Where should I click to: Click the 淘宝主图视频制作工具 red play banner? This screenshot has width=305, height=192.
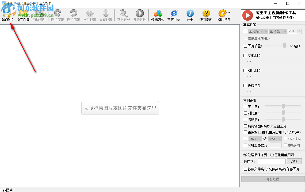point(273,15)
